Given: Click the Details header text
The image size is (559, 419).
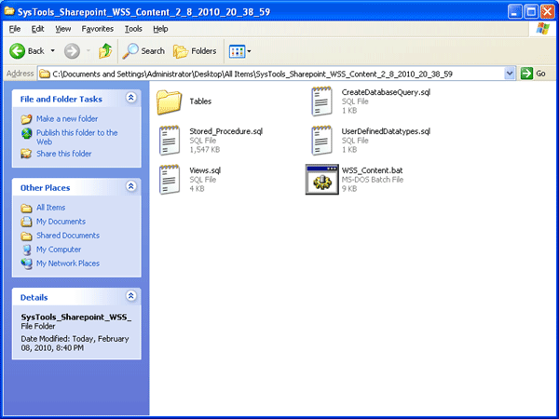Looking at the screenshot, I should click(34, 298).
